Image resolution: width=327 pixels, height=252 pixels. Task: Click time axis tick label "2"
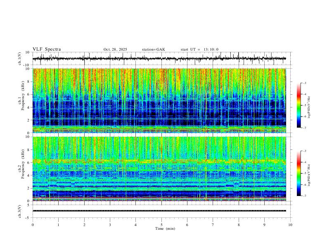tap(84, 225)
